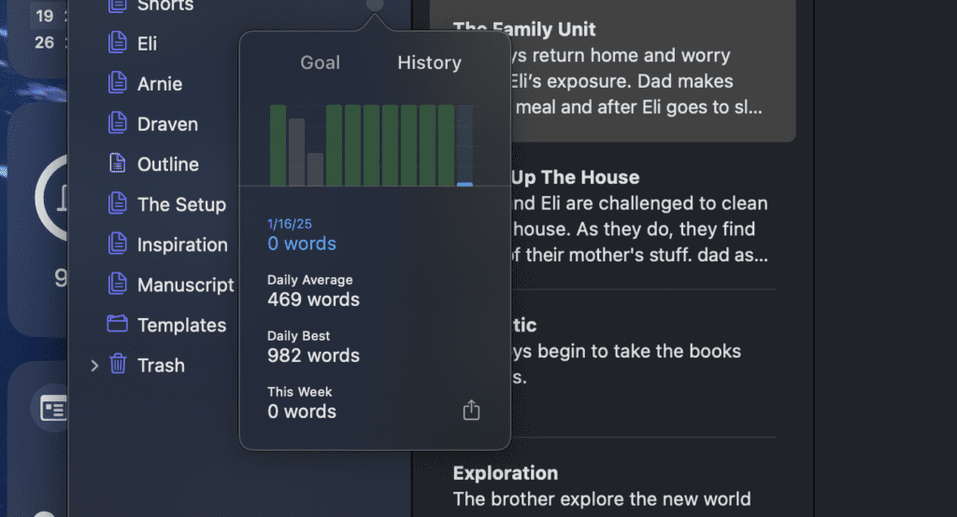The image size is (957, 517).
Task: Switch to the History tab
Action: coord(430,63)
